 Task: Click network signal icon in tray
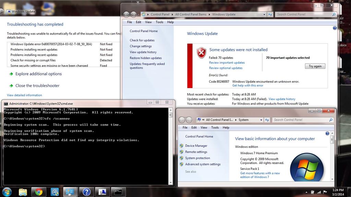pyautogui.click(x=319, y=192)
